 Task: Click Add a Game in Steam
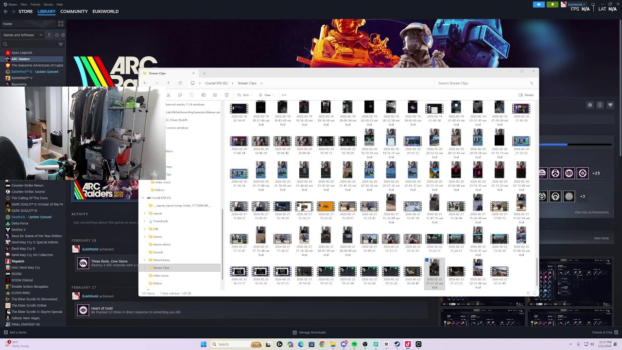tap(15, 332)
